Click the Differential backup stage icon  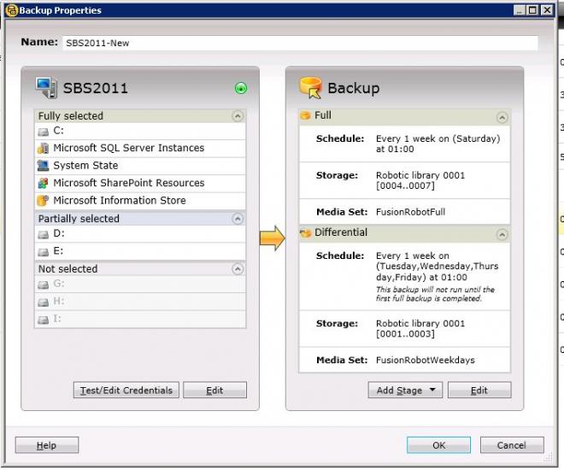coord(305,233)
